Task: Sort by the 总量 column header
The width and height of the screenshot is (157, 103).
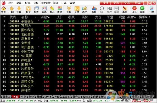Action: [110, 17]
